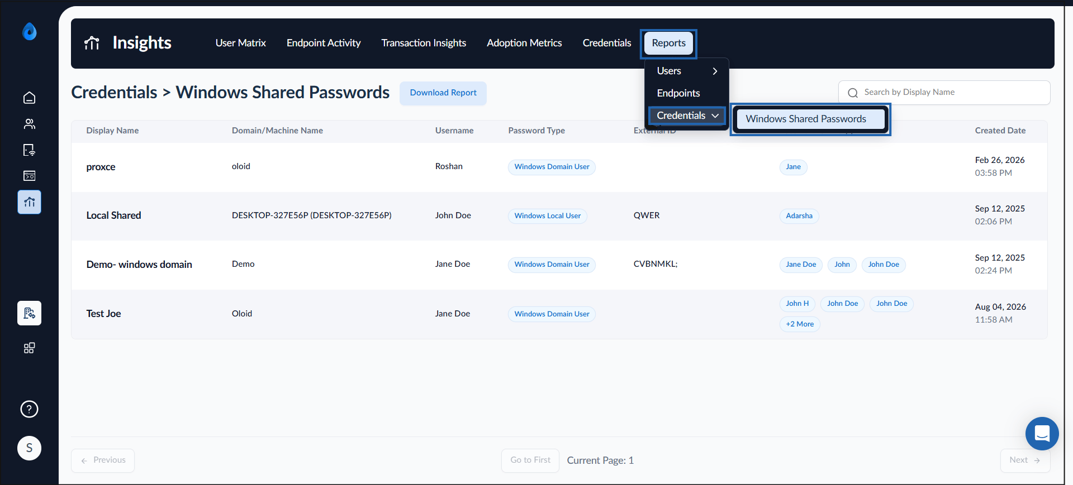Open the Home sidebar icon

tap(30, 98)
